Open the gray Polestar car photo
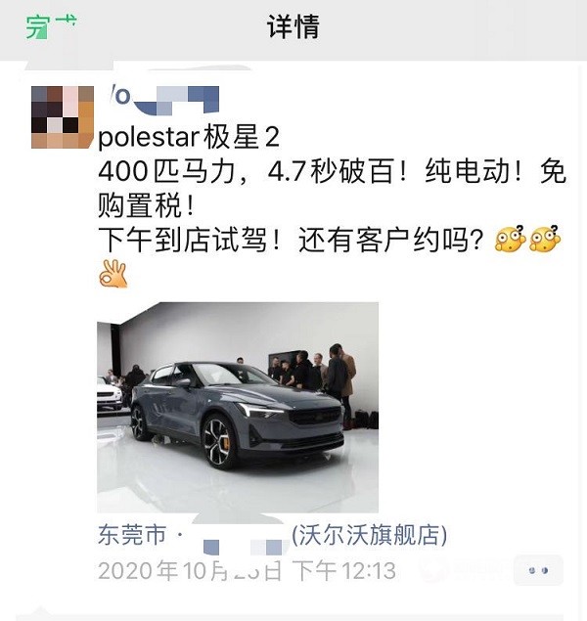587x621 pixels. [x=238, y=408]
